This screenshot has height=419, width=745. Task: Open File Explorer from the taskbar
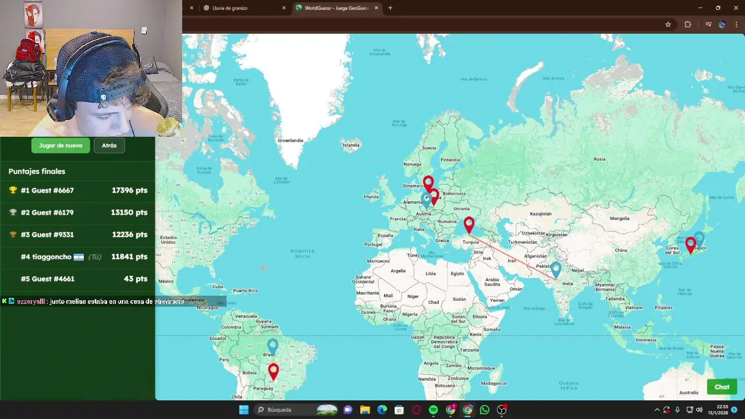pos(365,410)
